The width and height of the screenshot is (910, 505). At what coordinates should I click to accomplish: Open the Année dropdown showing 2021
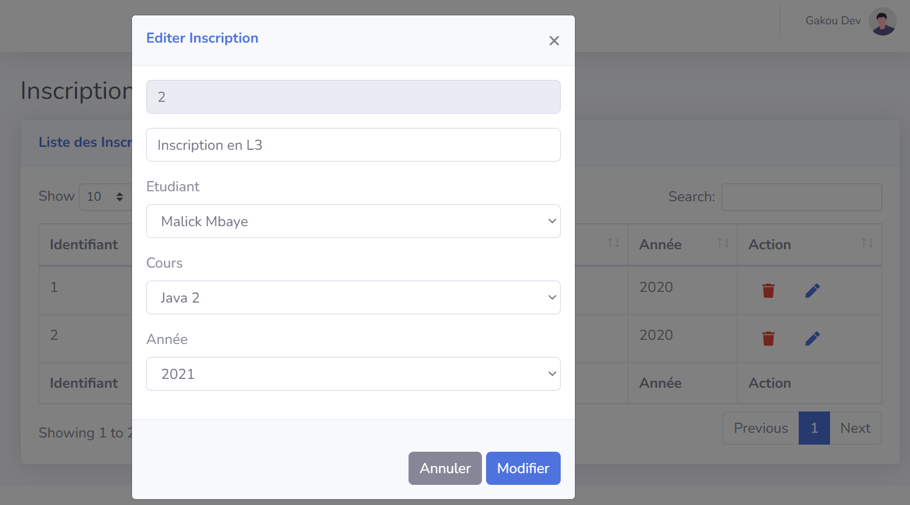coord(353,374)
